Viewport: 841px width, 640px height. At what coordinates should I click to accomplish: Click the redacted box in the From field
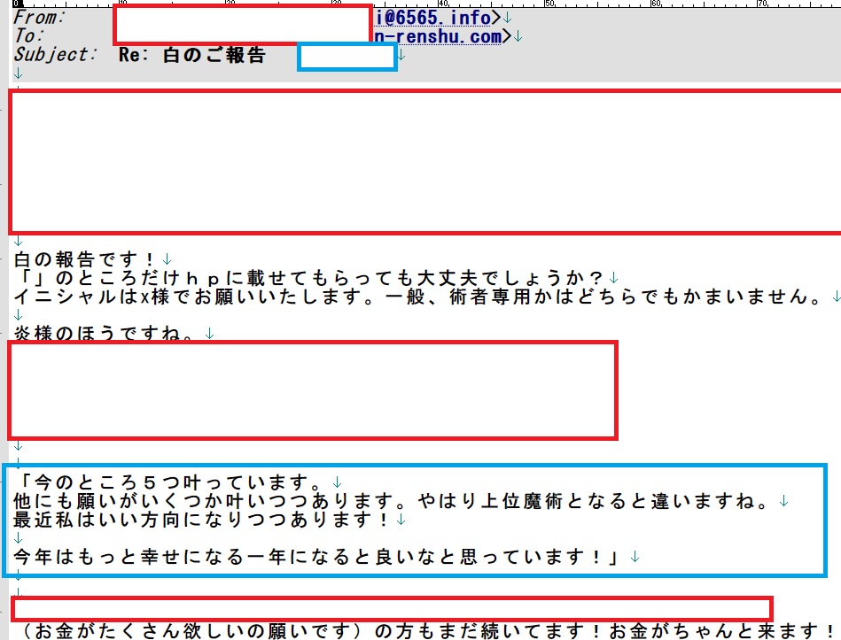pyautogui.click(x=243, y=24)
